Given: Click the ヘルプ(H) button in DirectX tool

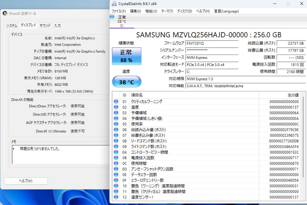Looking at the screenshot, I should [x=26, y=181].
